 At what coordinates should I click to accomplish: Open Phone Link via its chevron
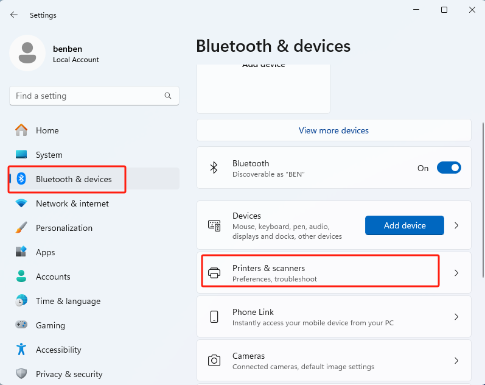(x=456, y=317)
